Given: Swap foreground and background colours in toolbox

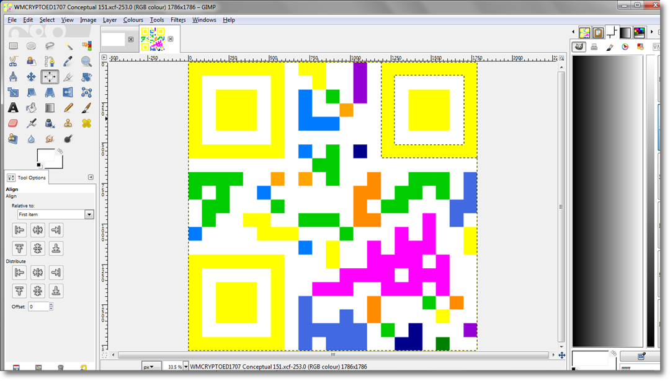Looking at the screenshot, I should (x=60, y=151).
